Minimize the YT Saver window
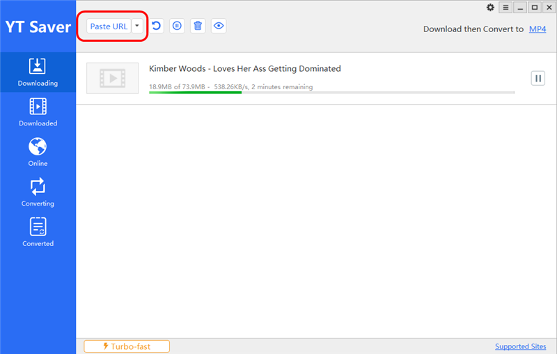The height and width of the screenshot is (354, 557). click(520, 8)
